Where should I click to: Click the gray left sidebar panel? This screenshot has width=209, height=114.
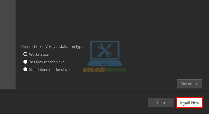pyautogui.click(x=8, y=44)
